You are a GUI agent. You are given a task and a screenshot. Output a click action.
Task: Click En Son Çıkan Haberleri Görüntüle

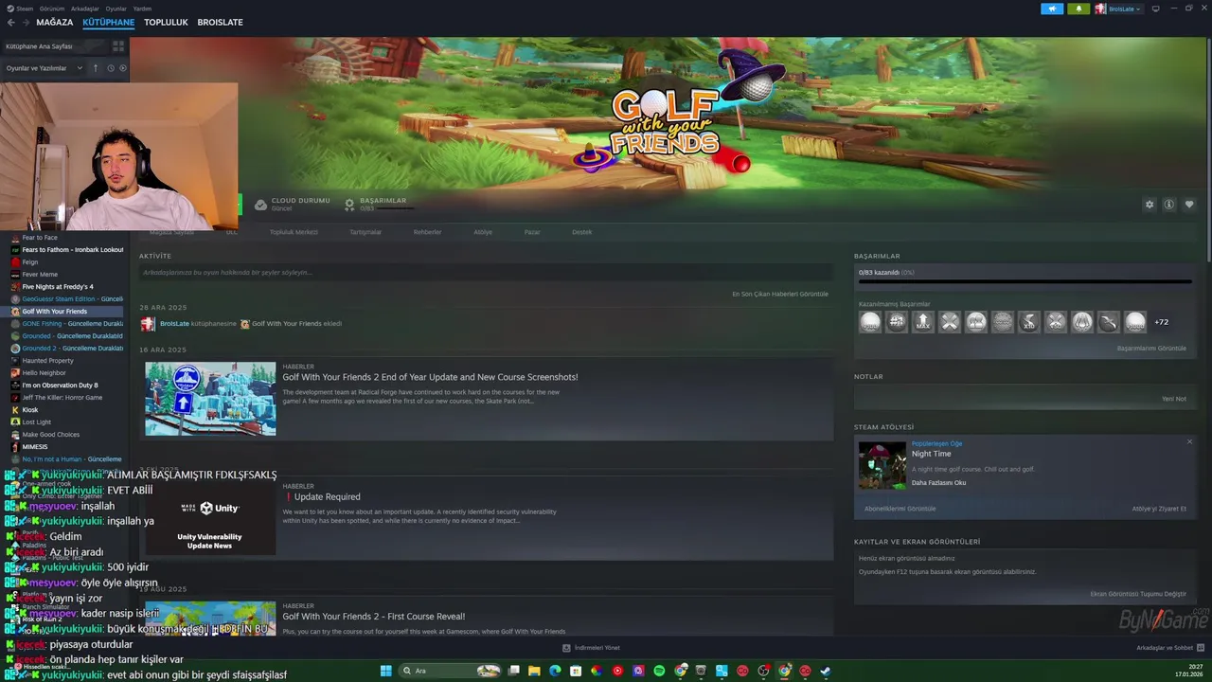780,294
